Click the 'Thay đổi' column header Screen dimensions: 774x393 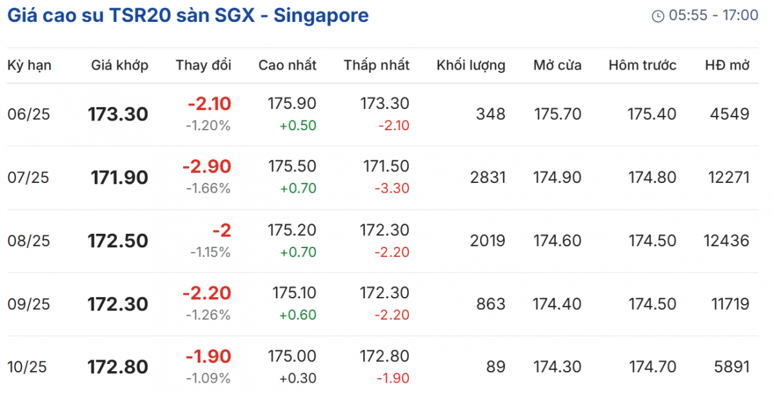(203, 65)
